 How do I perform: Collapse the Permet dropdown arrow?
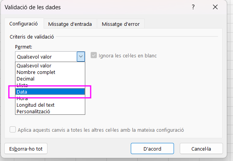pos(81,56)
